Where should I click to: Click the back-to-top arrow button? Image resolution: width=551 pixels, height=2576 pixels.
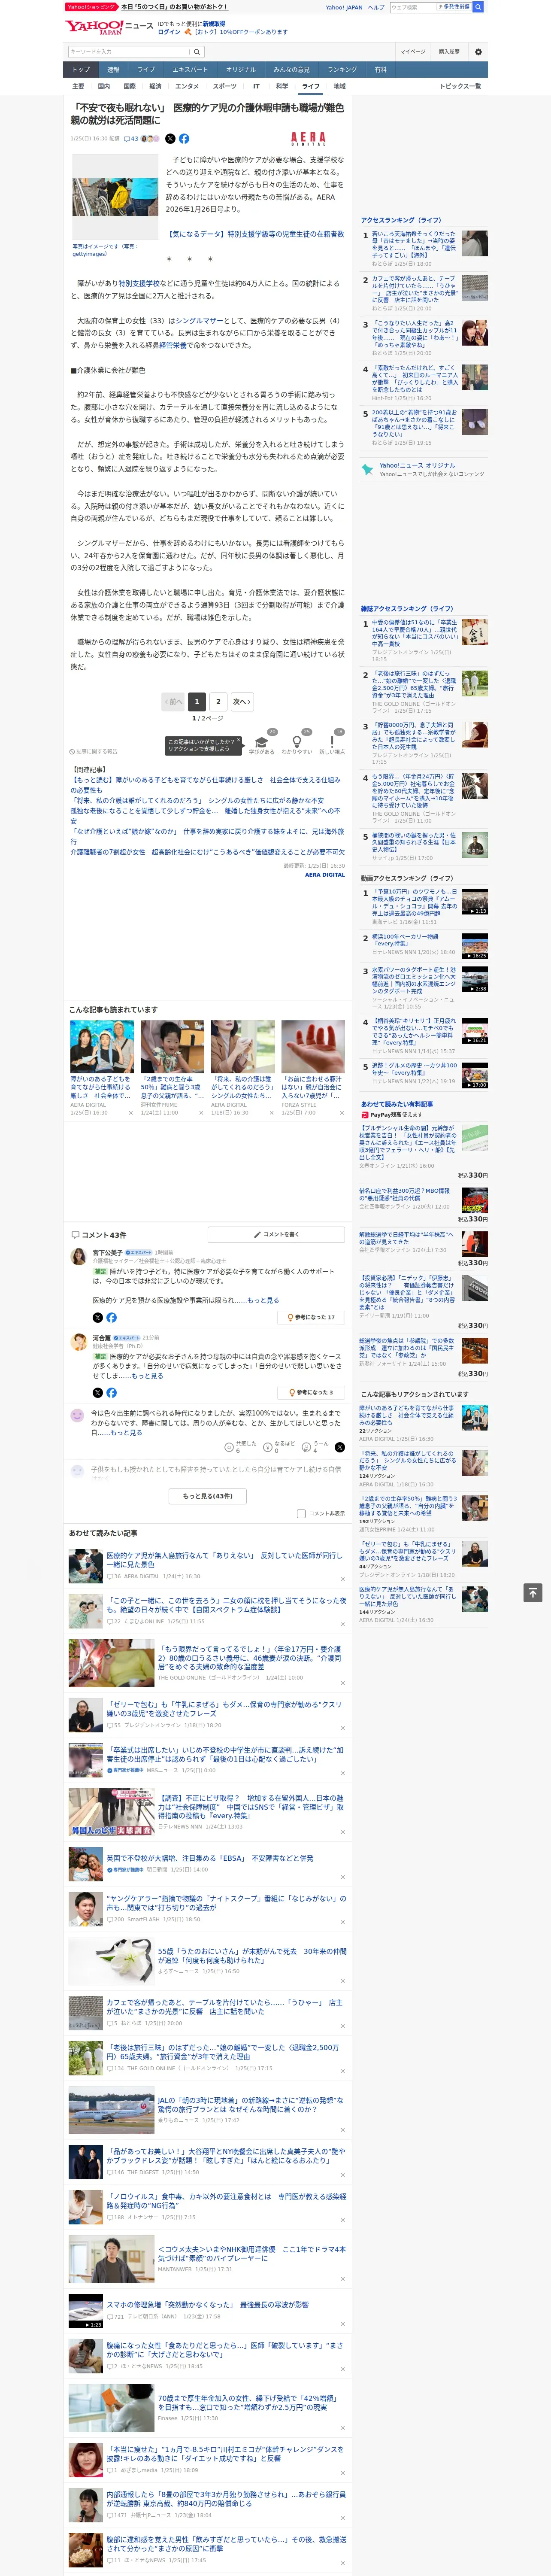coord(533,1592)
